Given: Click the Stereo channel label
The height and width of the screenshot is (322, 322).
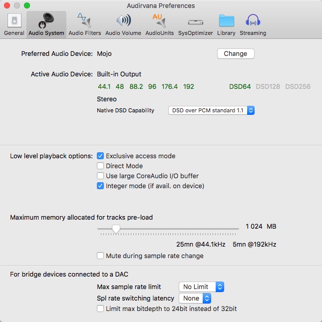Looking at the screenshot, I should click(x=106, y=99).
